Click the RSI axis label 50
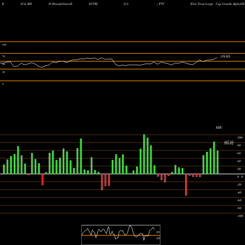245x245 pixels. point(3,64)
